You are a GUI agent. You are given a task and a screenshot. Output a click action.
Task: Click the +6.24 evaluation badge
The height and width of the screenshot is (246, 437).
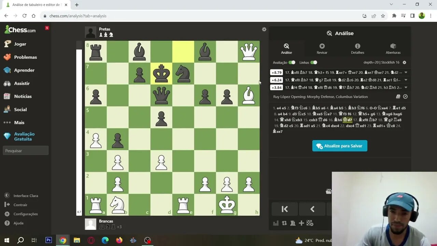click(x=277, y=80)
